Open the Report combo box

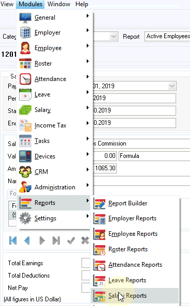click(167, 36)
